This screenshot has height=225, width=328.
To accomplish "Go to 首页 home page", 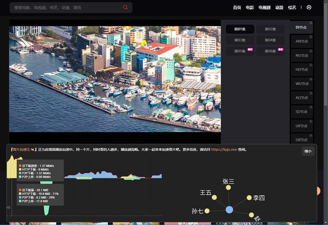I will click(x=237, y=7).
